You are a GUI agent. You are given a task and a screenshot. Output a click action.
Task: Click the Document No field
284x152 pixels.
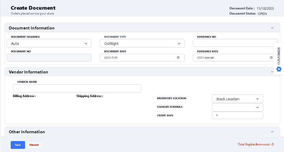(49, 58)
